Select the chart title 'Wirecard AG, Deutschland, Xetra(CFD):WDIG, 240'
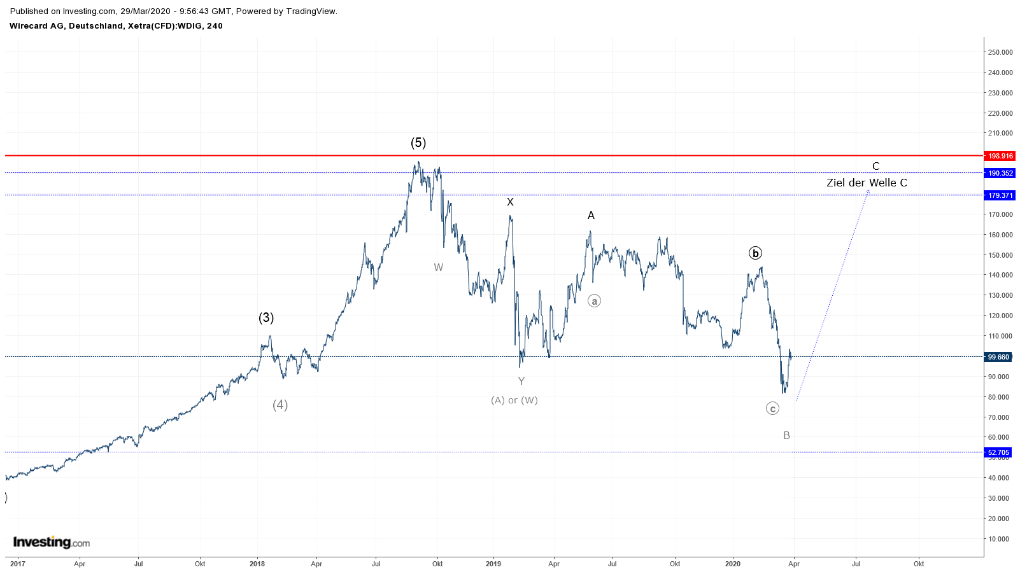Image resolution: width=1020 pixels, height=572 pixels. [x=116, y=26]
